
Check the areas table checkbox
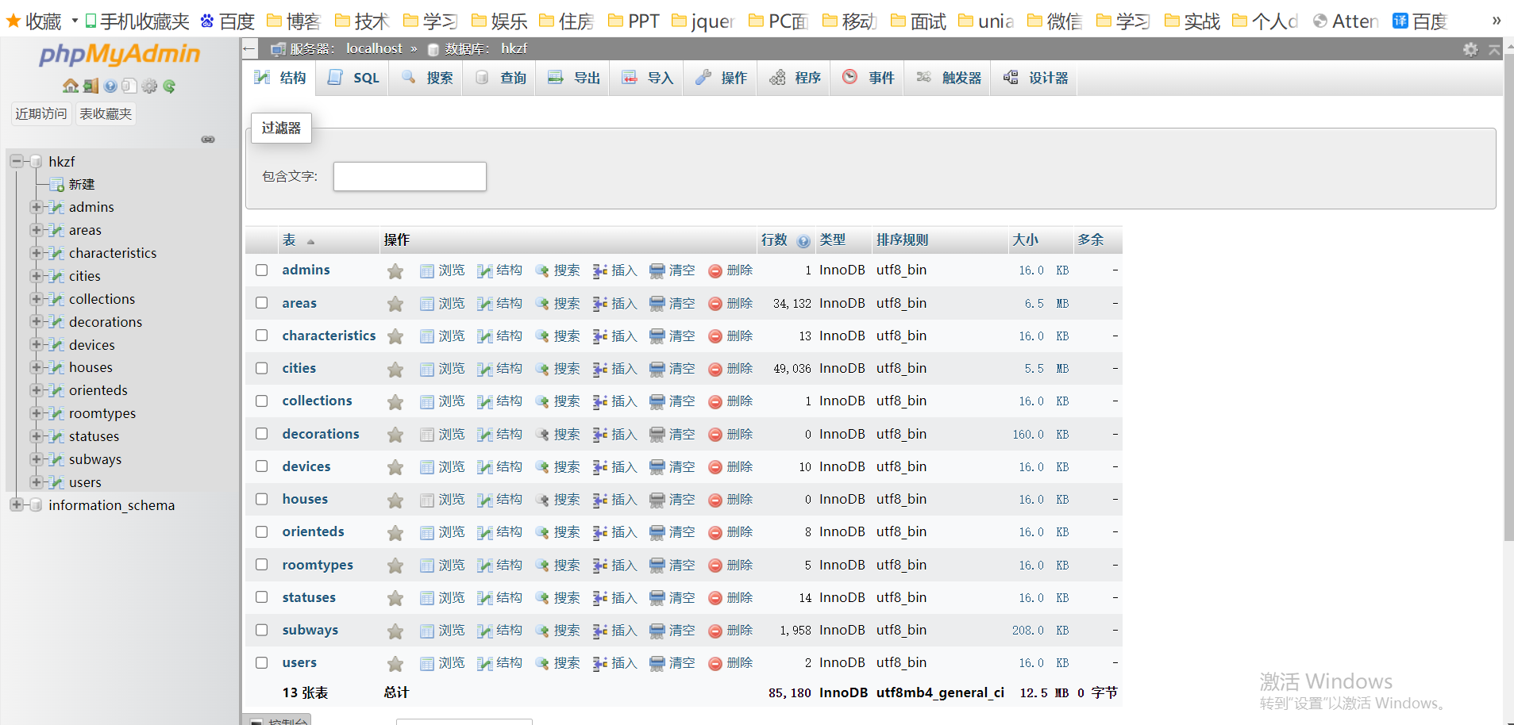pos(262,302)
